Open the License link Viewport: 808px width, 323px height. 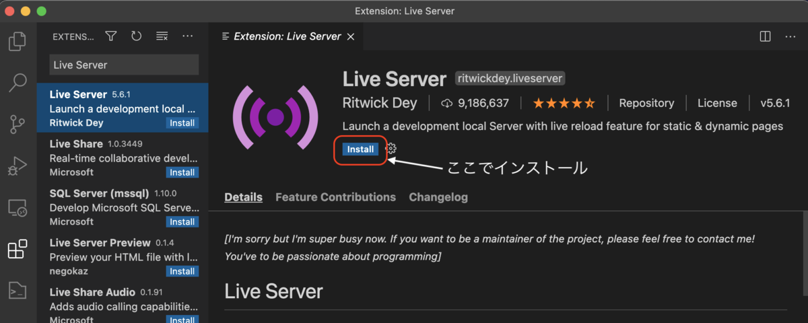click(717, 104)
